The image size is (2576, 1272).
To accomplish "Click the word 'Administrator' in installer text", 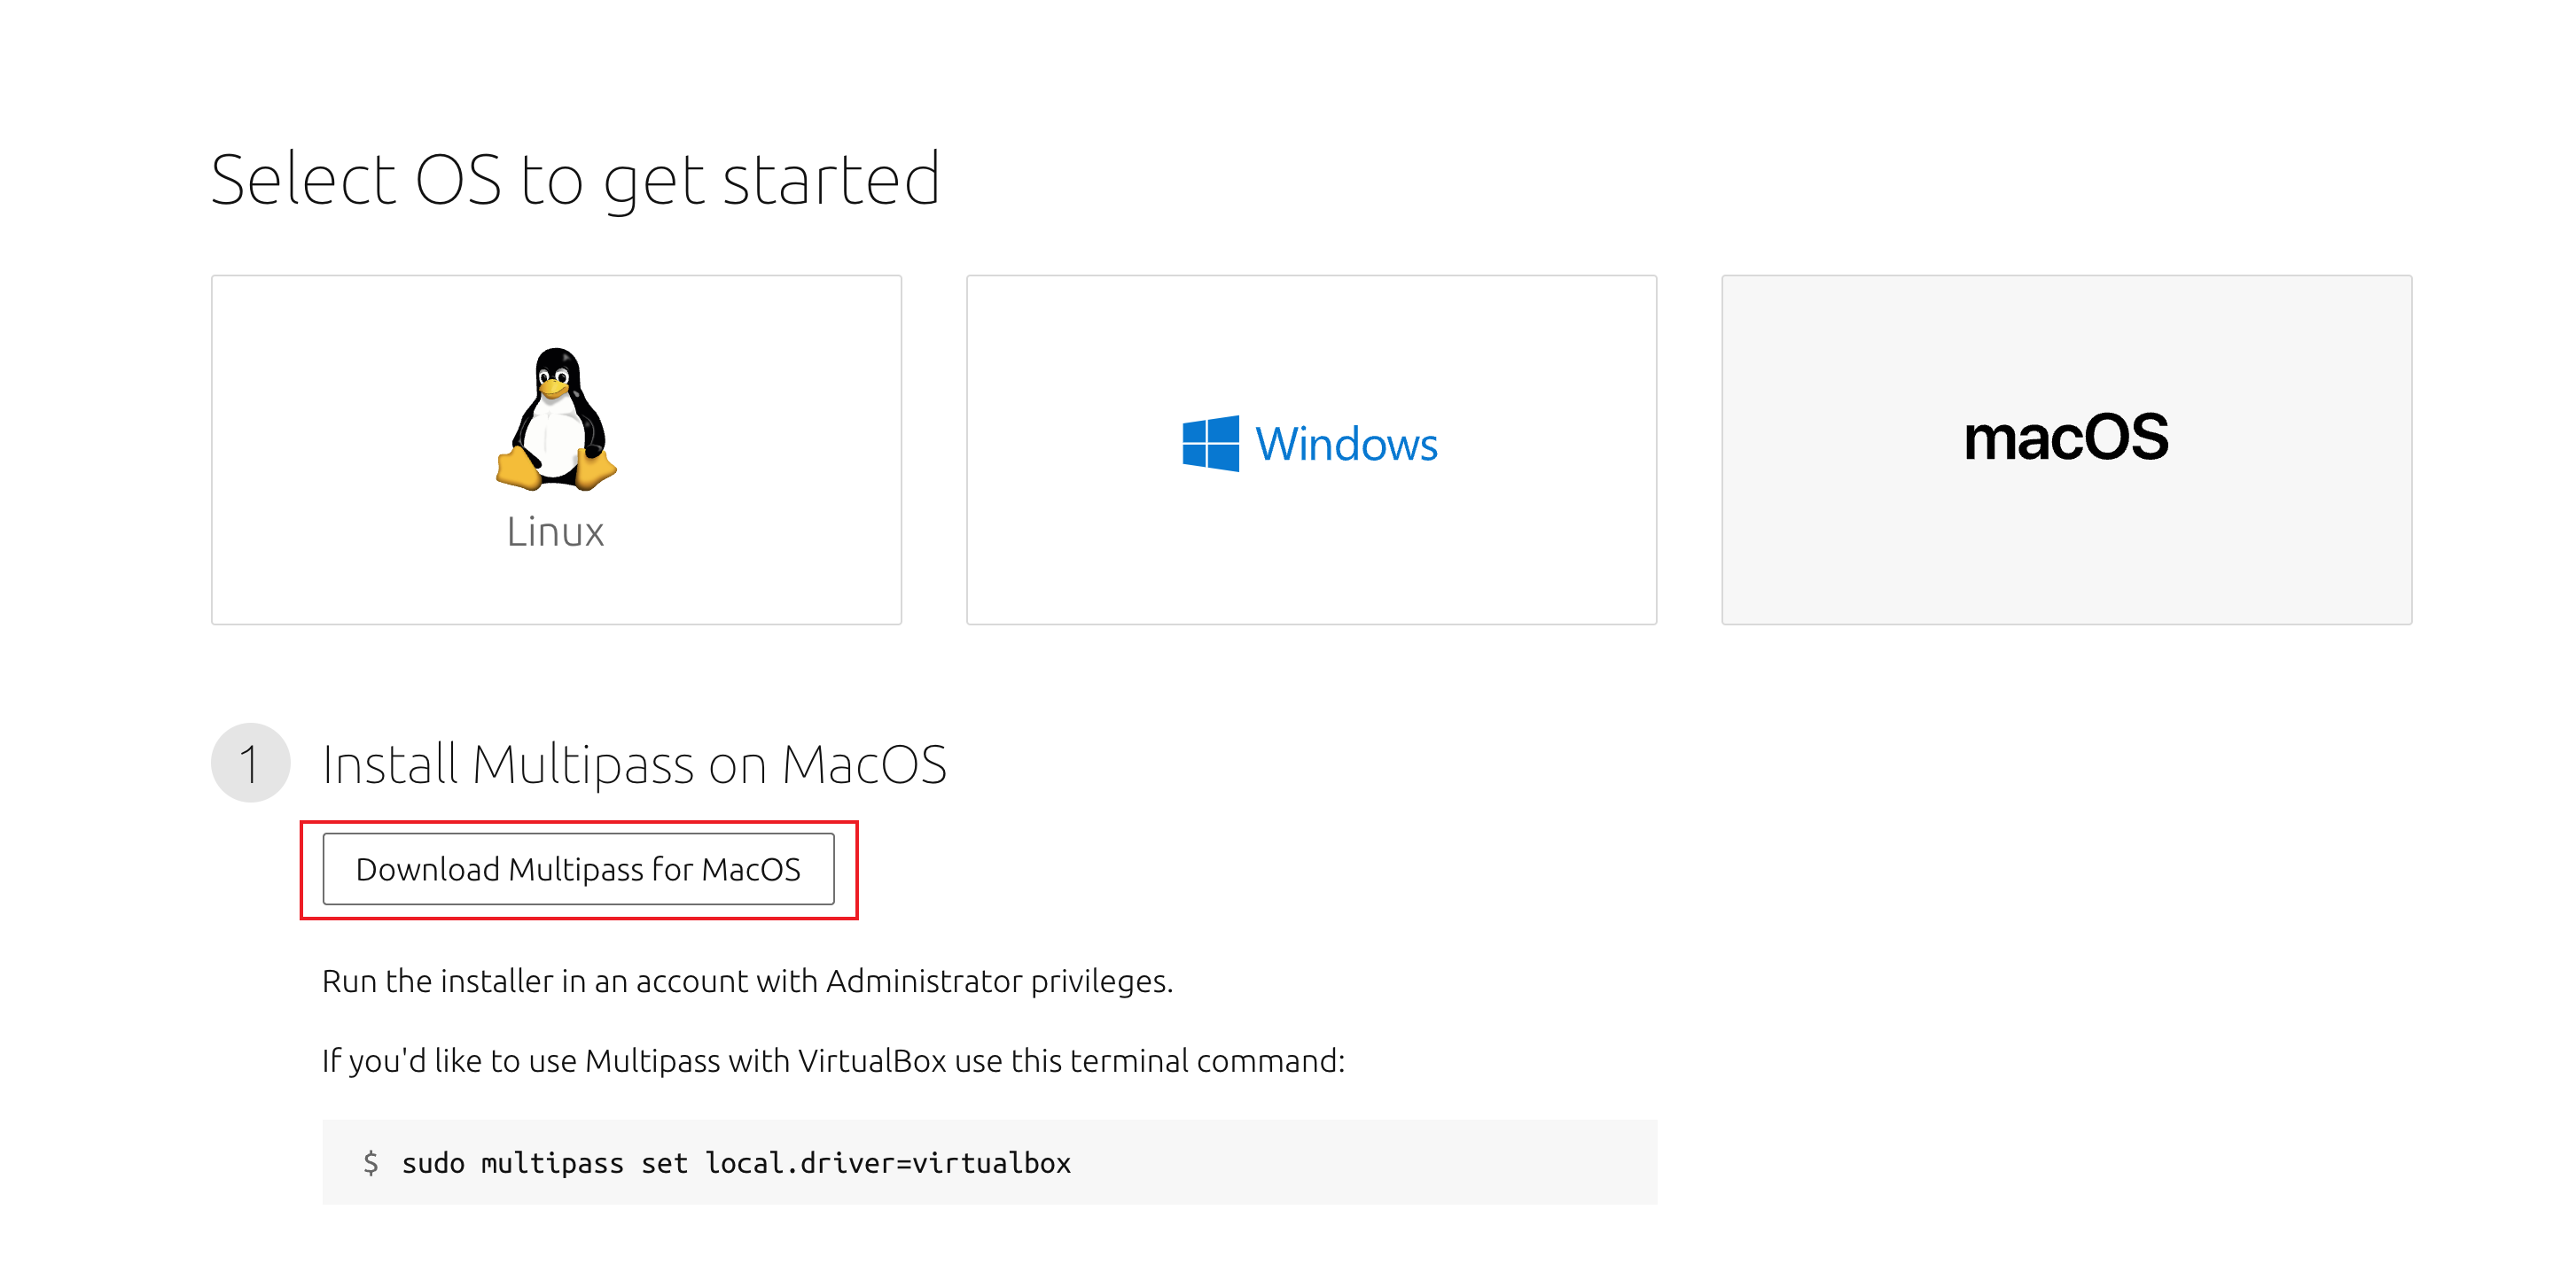I will click(x=923, y=981).
